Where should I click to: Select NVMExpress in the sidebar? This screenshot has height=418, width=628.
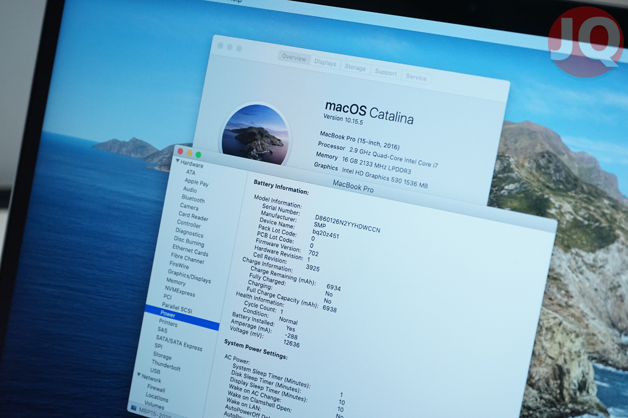pyautogui.click(x=180, y=292)
